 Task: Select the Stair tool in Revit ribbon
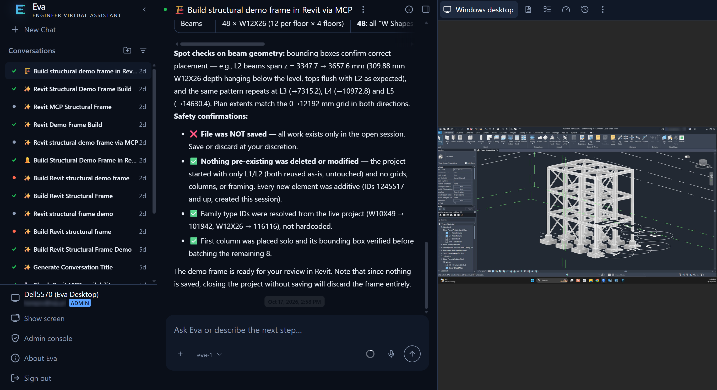click(x=545, y=139)
